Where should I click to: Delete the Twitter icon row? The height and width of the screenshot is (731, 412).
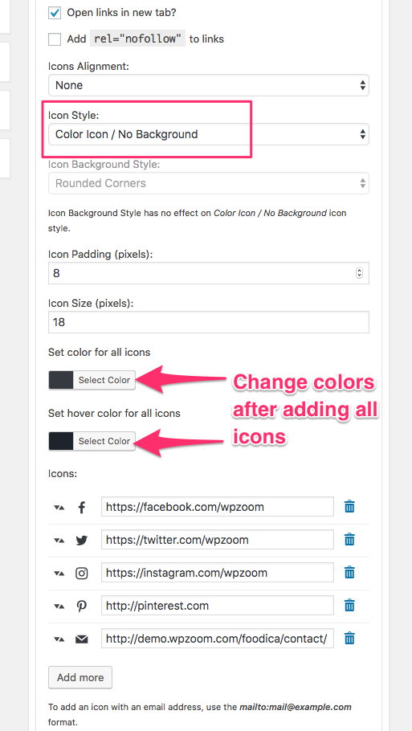(x=349, y=540)
